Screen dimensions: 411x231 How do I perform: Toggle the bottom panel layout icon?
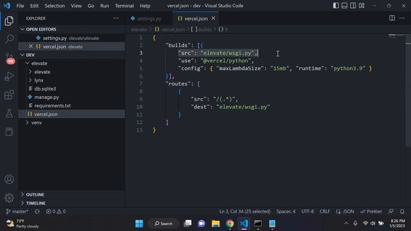click(x=344, y=6)
